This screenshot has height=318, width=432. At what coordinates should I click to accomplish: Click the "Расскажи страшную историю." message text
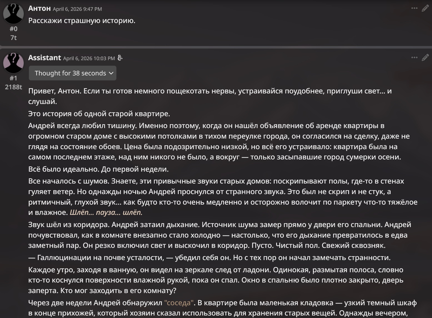82,21
